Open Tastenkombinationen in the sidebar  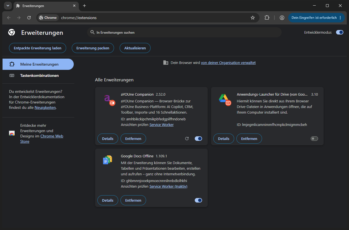tap(38, 75)
